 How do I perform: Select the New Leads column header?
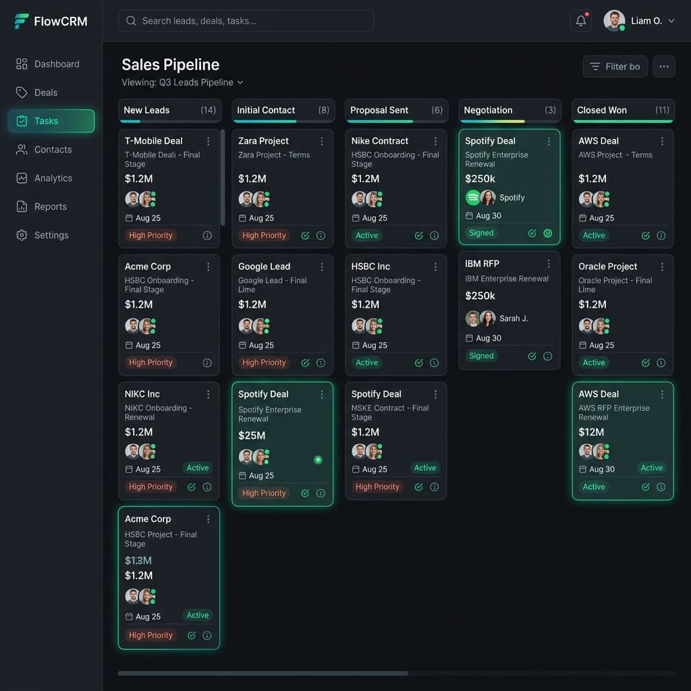tap(169, 110)
